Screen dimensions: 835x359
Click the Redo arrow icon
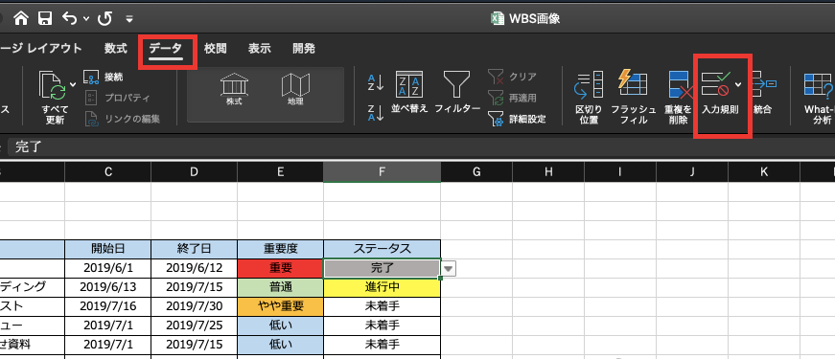pos(104,18)
